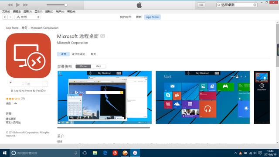The height and width of the screenshot is (157, 279).
Task: Click the taskbar clock showing 16:44
Action: (270, 153)
